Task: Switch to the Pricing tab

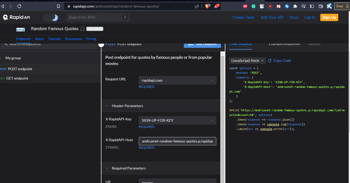Action: 91,39
